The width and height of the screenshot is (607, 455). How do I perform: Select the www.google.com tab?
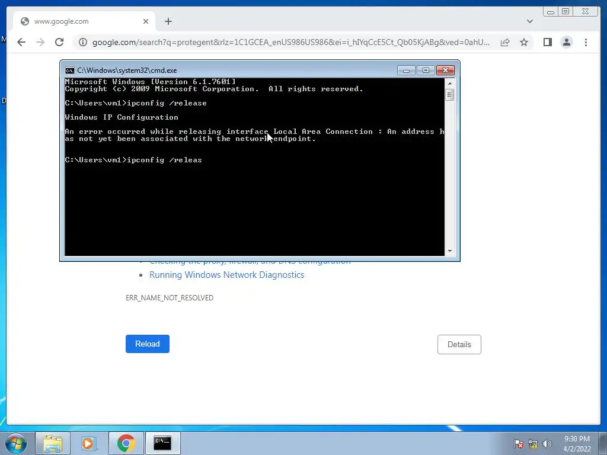pyautogui.click(x=84, y=21)
